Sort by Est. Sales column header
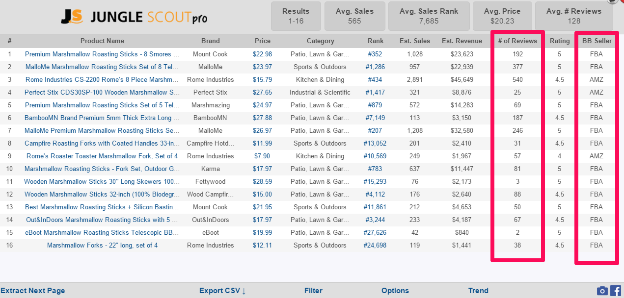This screenshot has width=624, height=298. point(415,41)
